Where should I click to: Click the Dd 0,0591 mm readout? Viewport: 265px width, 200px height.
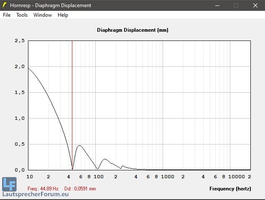(80, 189)
